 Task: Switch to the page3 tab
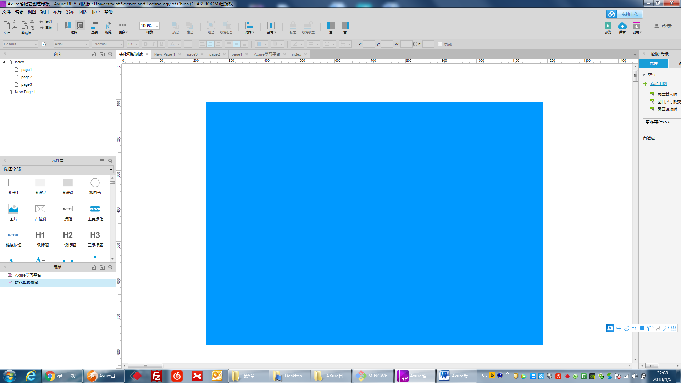192,54
